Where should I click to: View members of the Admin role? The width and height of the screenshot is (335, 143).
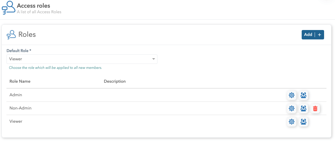point(303,95)
